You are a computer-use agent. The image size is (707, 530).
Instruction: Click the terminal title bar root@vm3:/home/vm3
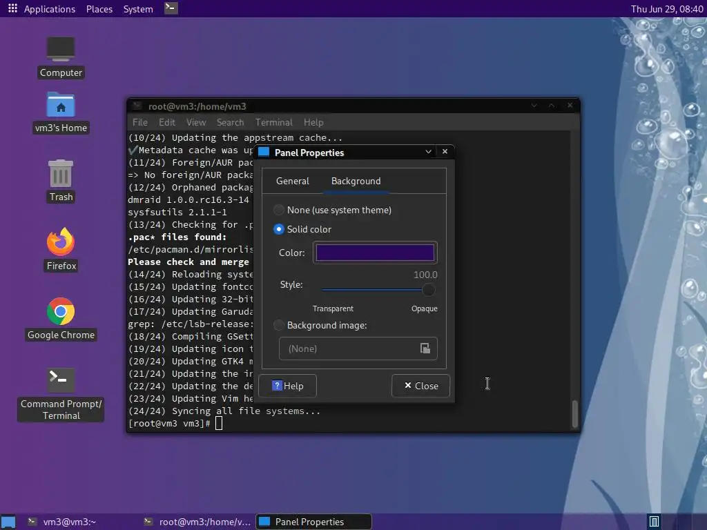197,106
